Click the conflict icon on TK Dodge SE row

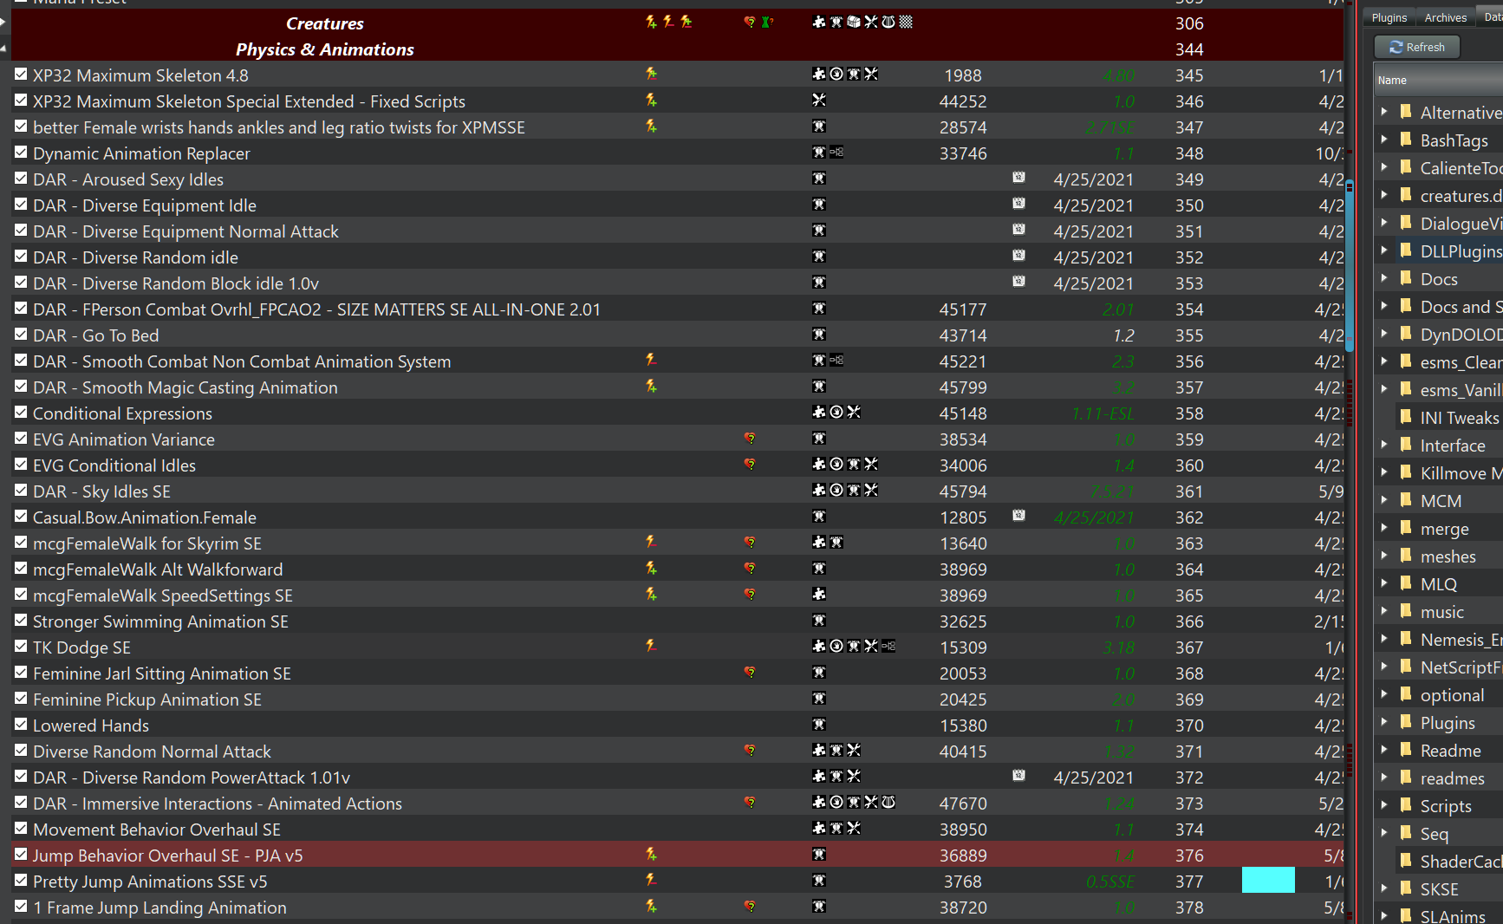(x=651, y=647)
